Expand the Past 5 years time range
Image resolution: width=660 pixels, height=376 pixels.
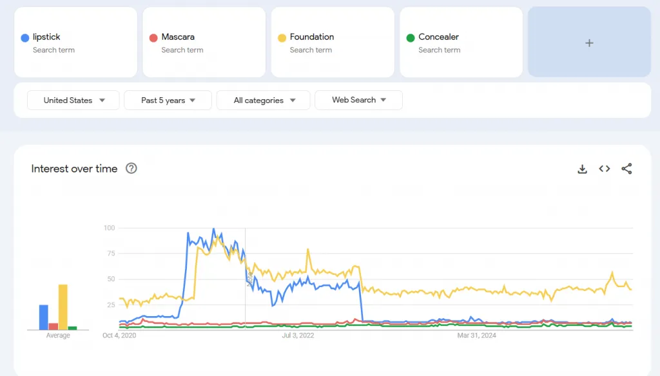[168, 100]
